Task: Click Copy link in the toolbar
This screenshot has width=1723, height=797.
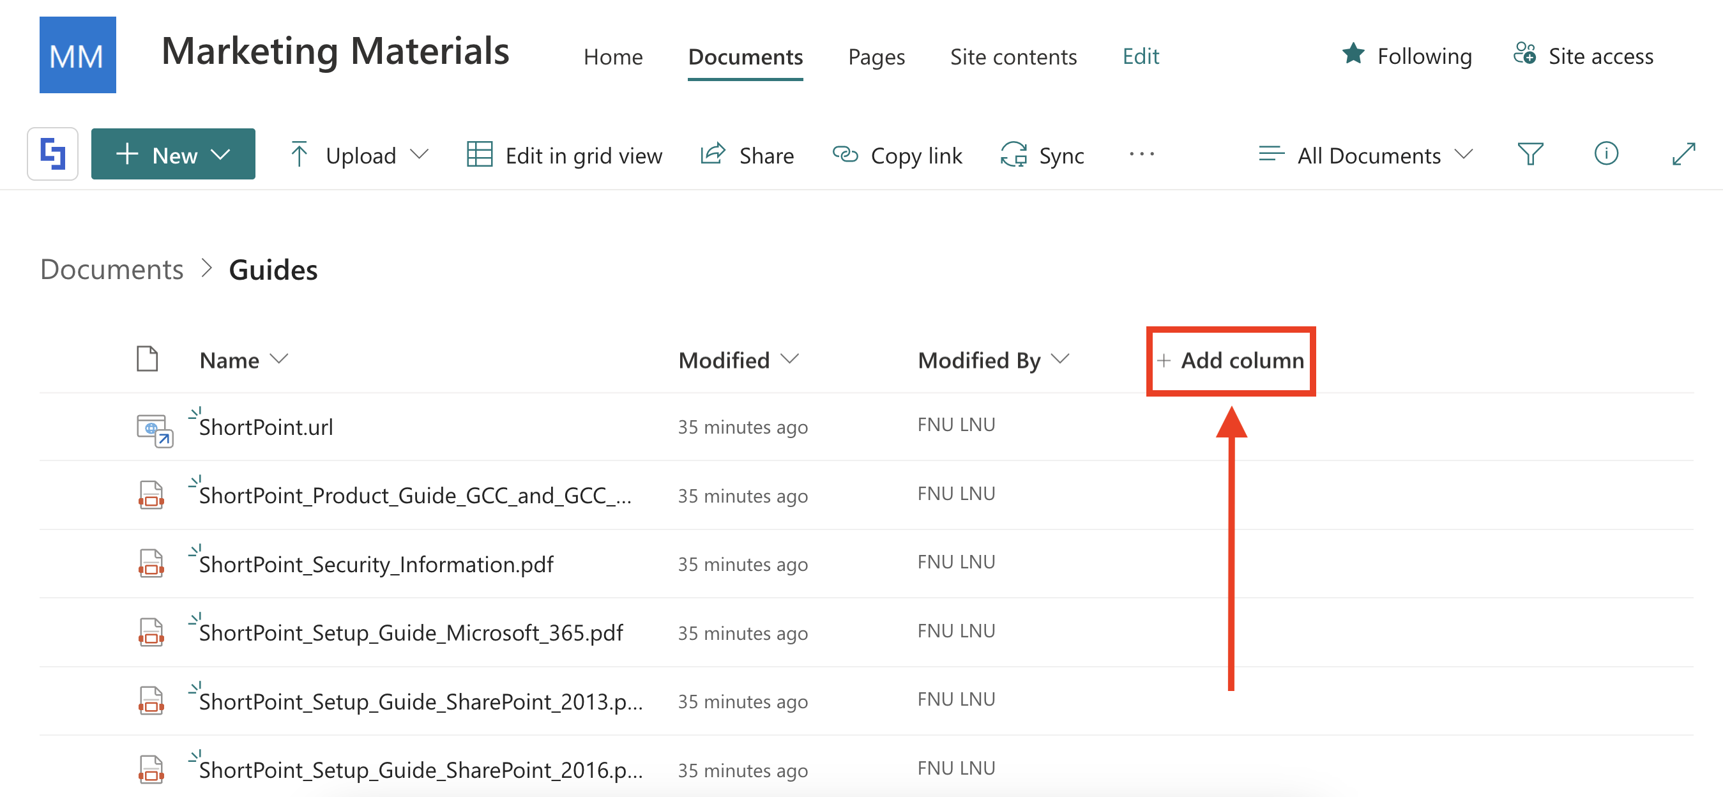Action: pos(897,155)
